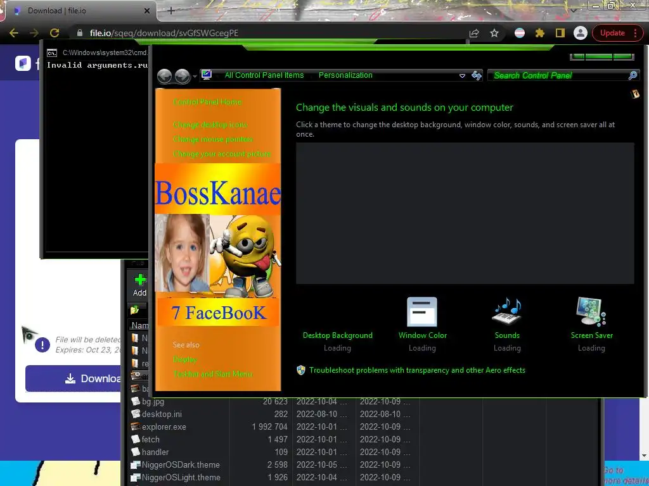This screenshot has height=486, width=649.
Task: Click size value 1 992 704
Action: pos(269,427)
